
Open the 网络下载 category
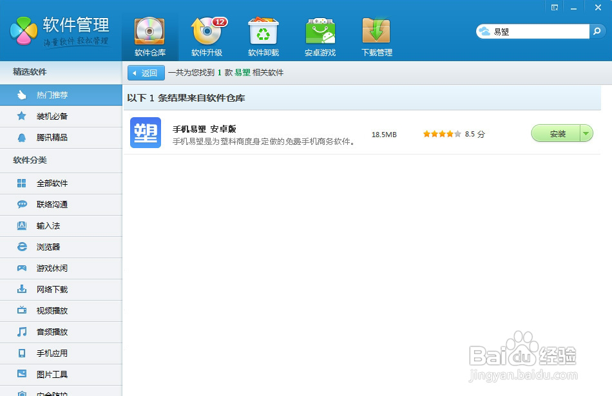click(x=61, y=290)
